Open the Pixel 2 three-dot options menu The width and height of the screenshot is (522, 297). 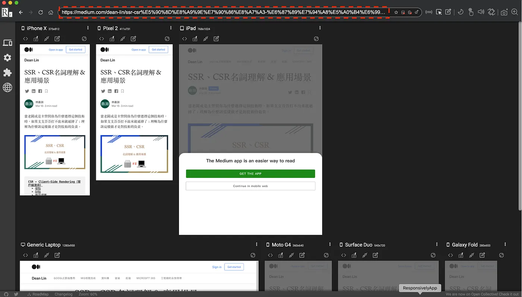171,28
